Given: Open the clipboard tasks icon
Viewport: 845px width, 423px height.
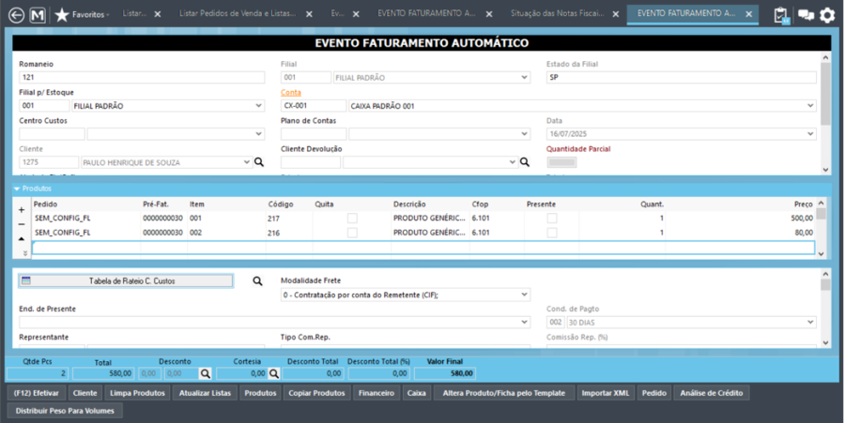Looking at the screenshot, I should pos(781,15).
